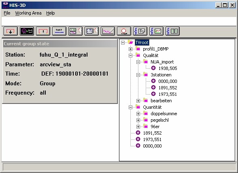238x173 pixels.
Task: Click the STOP toolbar icon
Action: click(x=124, y=31)
